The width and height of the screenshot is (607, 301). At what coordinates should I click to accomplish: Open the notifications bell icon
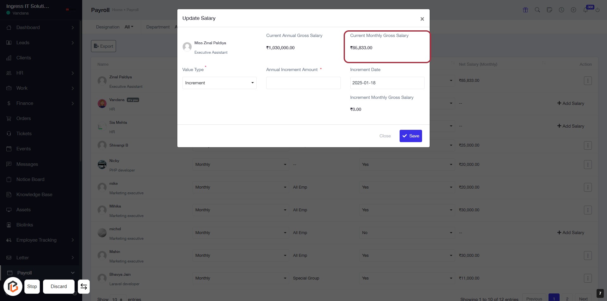tap(586, 10)
